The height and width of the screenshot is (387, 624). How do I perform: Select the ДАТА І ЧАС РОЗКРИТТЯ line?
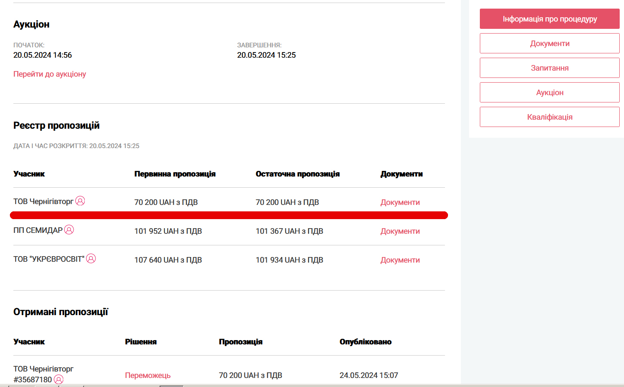(x=76, y=146)
